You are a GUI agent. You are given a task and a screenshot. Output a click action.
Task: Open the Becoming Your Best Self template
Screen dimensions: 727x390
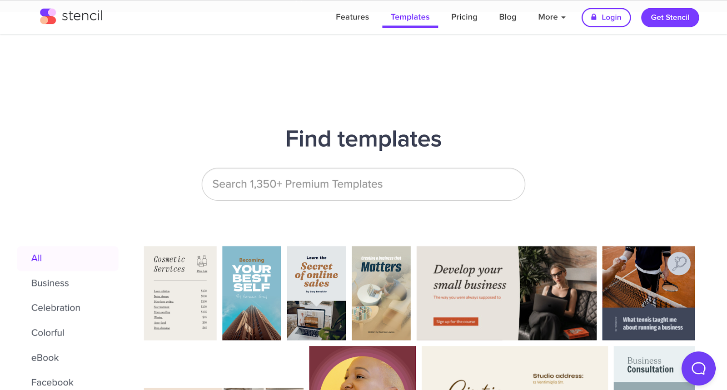click(252, 293)
